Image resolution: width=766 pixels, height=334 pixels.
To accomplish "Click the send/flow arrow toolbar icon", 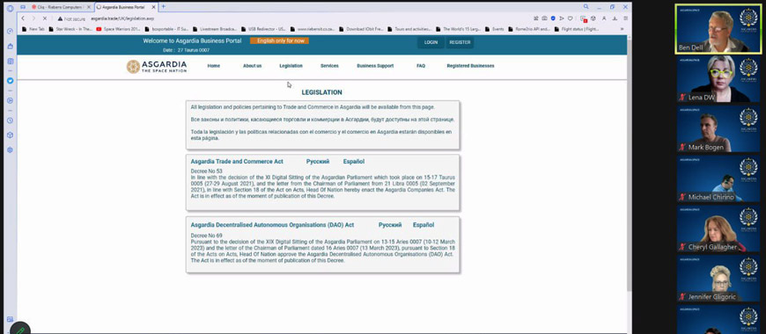I will tap(562, 18).
